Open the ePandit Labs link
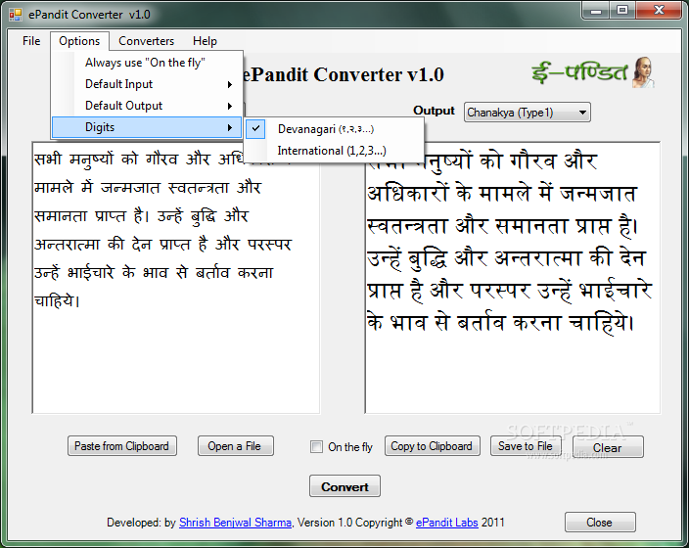Image resolution: width=689 pixels, height=548 pixels. pyautogui.click(x=447, y=523)
